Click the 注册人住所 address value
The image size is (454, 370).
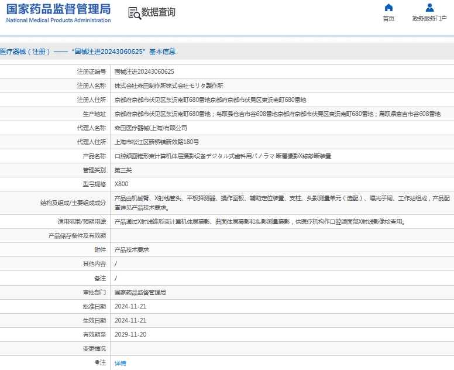(210, 100)
